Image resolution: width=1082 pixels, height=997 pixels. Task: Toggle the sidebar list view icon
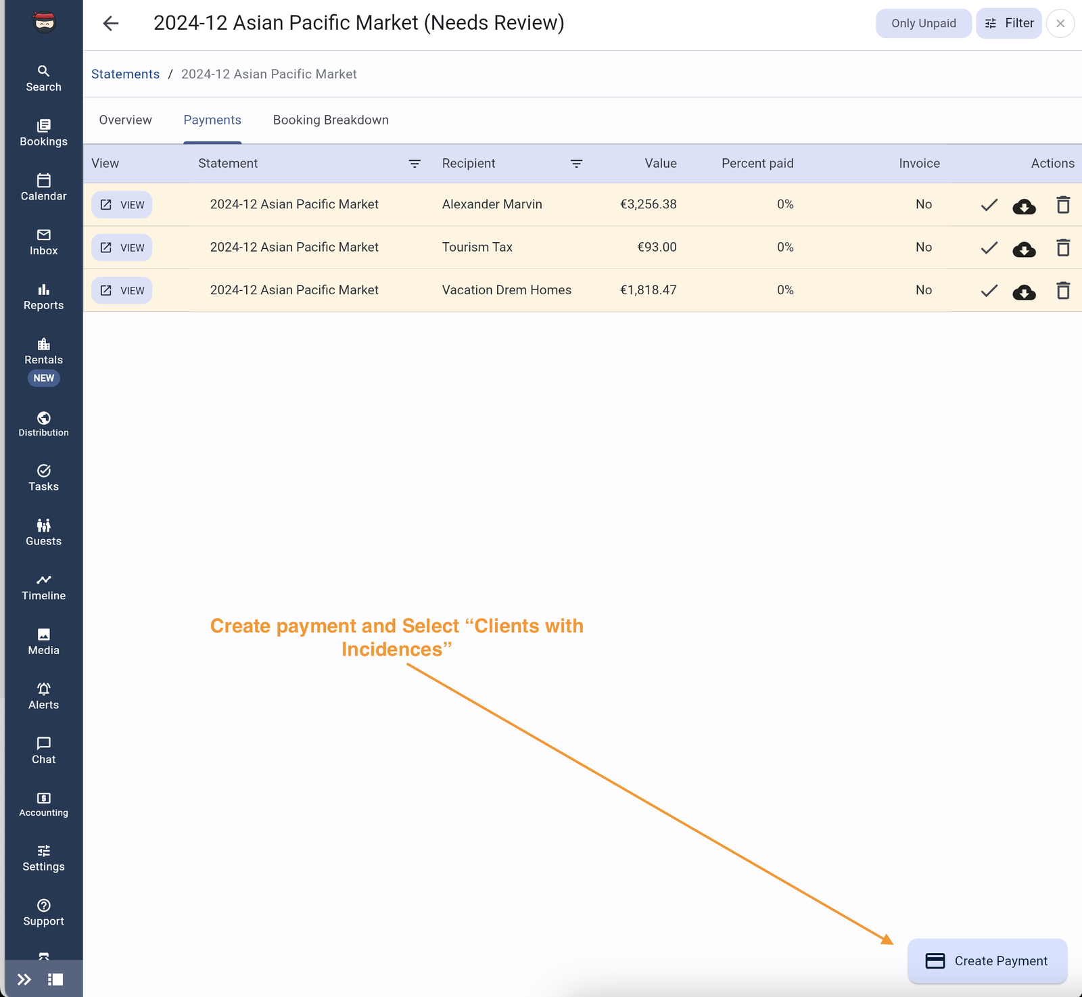(55, 979)
